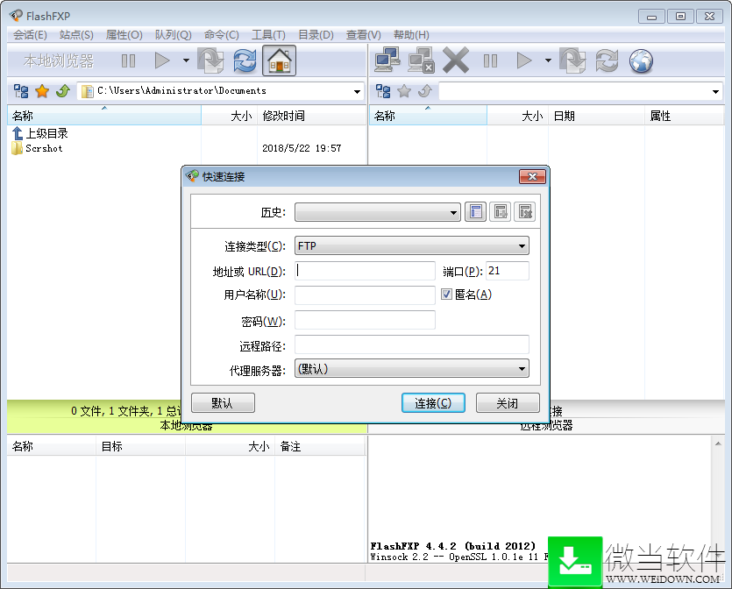Open the 查看(V) menu

click(363, 35)
